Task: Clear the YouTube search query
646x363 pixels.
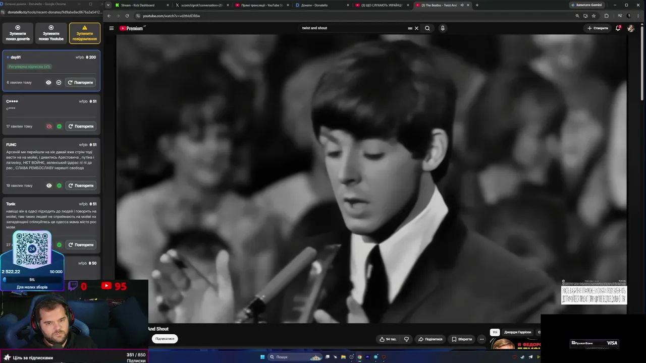Action: click(x=416, y=28)
